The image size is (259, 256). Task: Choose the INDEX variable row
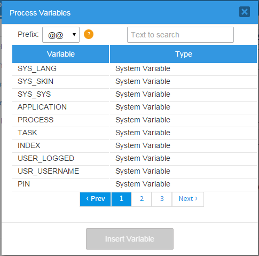[135, 146]
